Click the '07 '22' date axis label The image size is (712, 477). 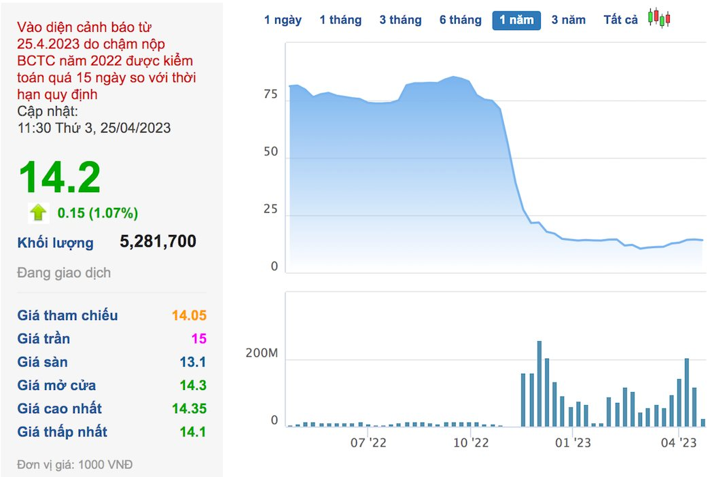tap(368, 442)
